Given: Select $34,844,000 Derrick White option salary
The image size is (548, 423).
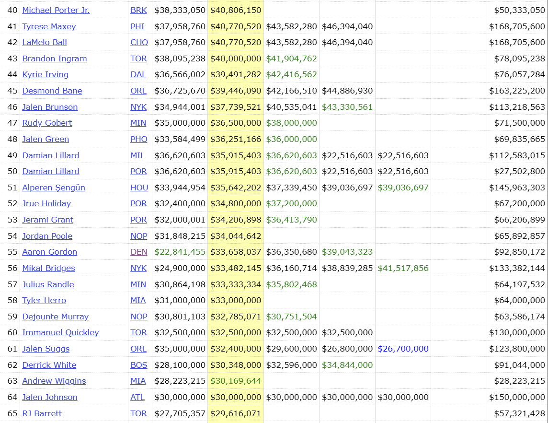Looking at the screenshot, I should (347, 365).
